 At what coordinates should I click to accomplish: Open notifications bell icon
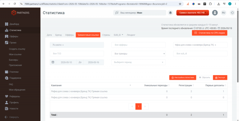pos(171,13)
